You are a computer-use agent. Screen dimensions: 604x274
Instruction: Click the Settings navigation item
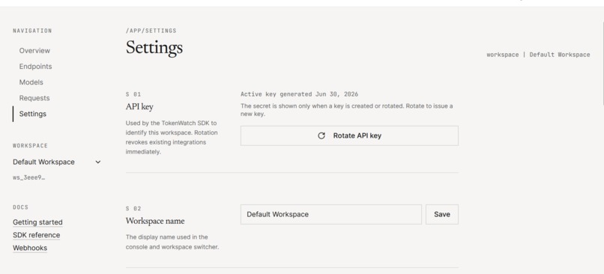tap(33, 114)
